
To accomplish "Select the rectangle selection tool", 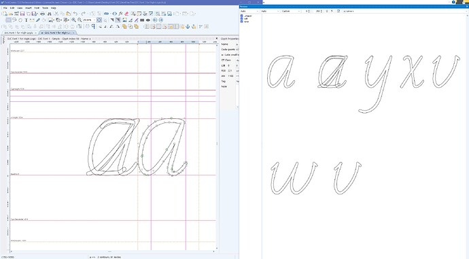I will pyautogui.click(x=8, y=20).
